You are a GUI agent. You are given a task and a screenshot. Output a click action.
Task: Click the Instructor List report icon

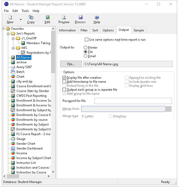coord(13,163)
